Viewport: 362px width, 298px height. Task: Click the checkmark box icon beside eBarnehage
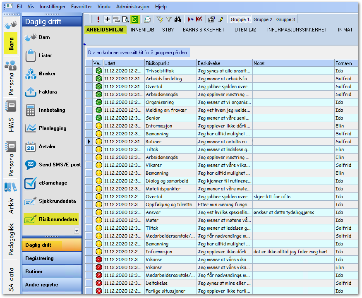coord(31,183)
